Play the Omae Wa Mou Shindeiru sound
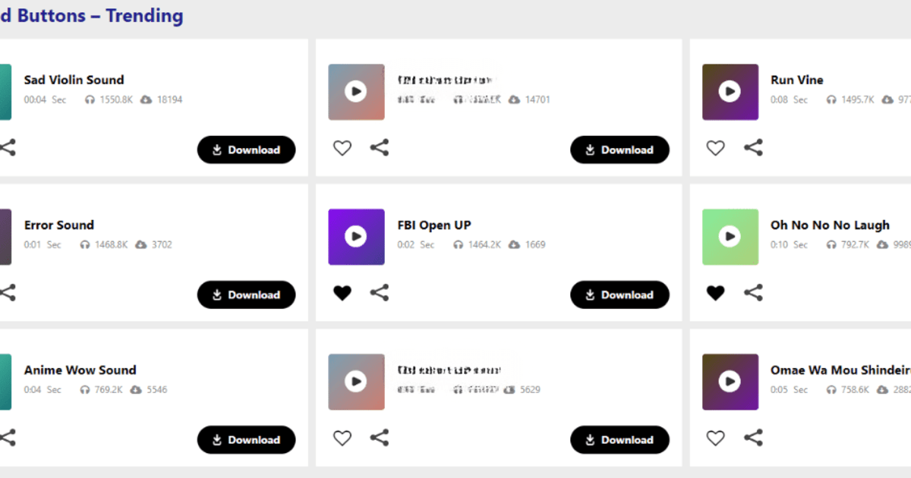 730,382
